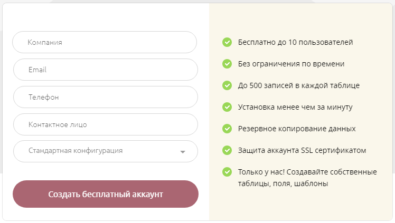Click text 'Защита аккаунта SSL сертификатом'
Image resolution: width=395 pixels, height=223 pixels.
(x=302, y=150)
